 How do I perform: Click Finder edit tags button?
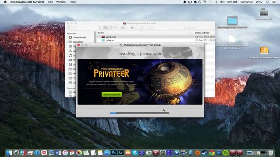pyautogui.click(x=151, y=27)
